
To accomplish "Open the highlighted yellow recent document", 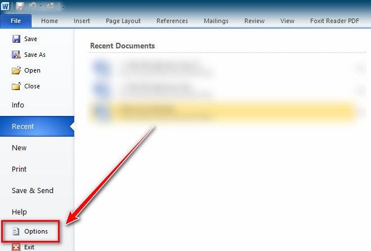I will pyautogui.click(x=222, y=112).
